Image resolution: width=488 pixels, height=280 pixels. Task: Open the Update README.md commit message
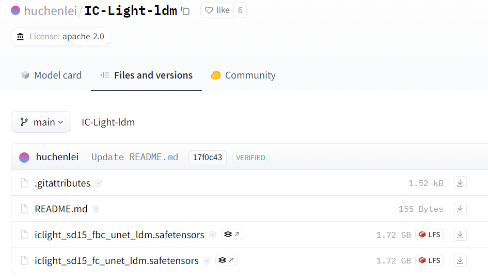pyautogui.click(x=135, y=157)
